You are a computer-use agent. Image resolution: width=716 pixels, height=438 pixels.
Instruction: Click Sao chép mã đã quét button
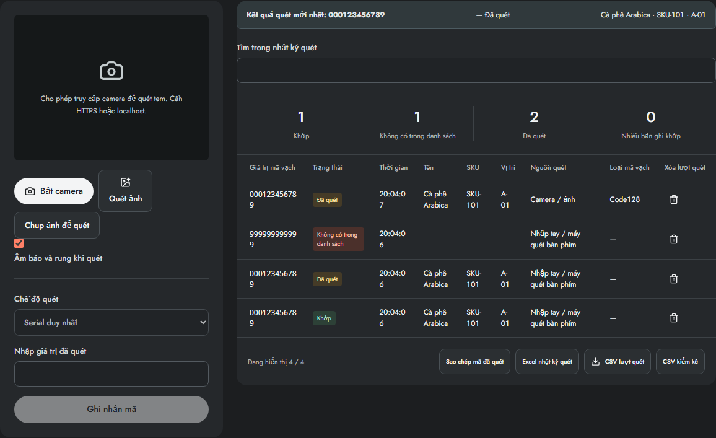coord(474,362)
